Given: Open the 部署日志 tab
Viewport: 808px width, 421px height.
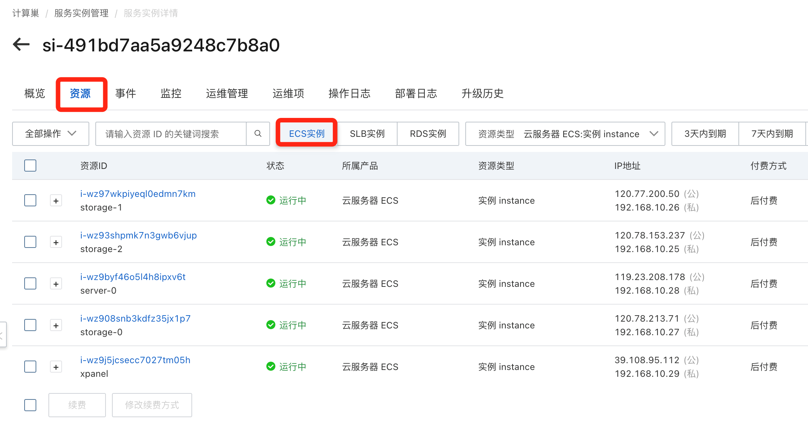Looking at the screenshot, I should pyautogui.click(x=416, y=93).
